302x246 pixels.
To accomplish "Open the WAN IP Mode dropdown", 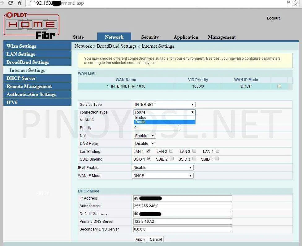I will coord(162,176).
